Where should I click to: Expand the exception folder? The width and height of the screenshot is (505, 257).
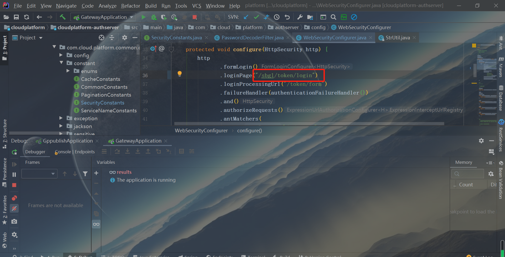tap(61, 118)
